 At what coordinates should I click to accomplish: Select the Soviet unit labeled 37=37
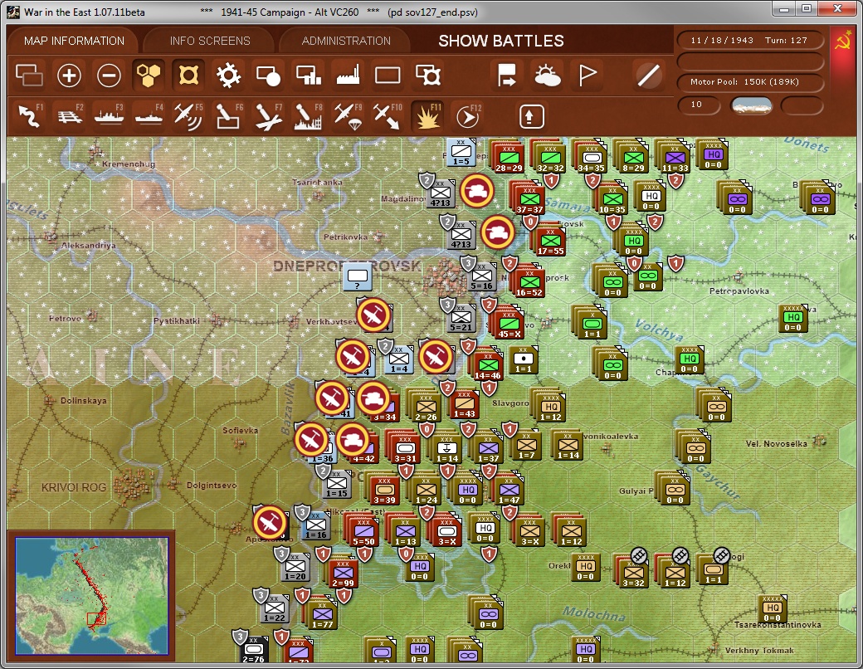tap(529, 199)
